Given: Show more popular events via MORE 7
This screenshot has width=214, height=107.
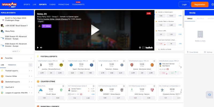Looking at the screenshot, I should click(x=16, y=51).
